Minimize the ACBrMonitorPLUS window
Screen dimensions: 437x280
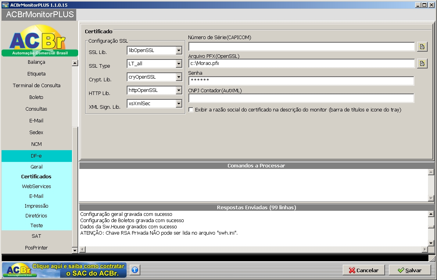pyautogui.click(x=418, y=5)
